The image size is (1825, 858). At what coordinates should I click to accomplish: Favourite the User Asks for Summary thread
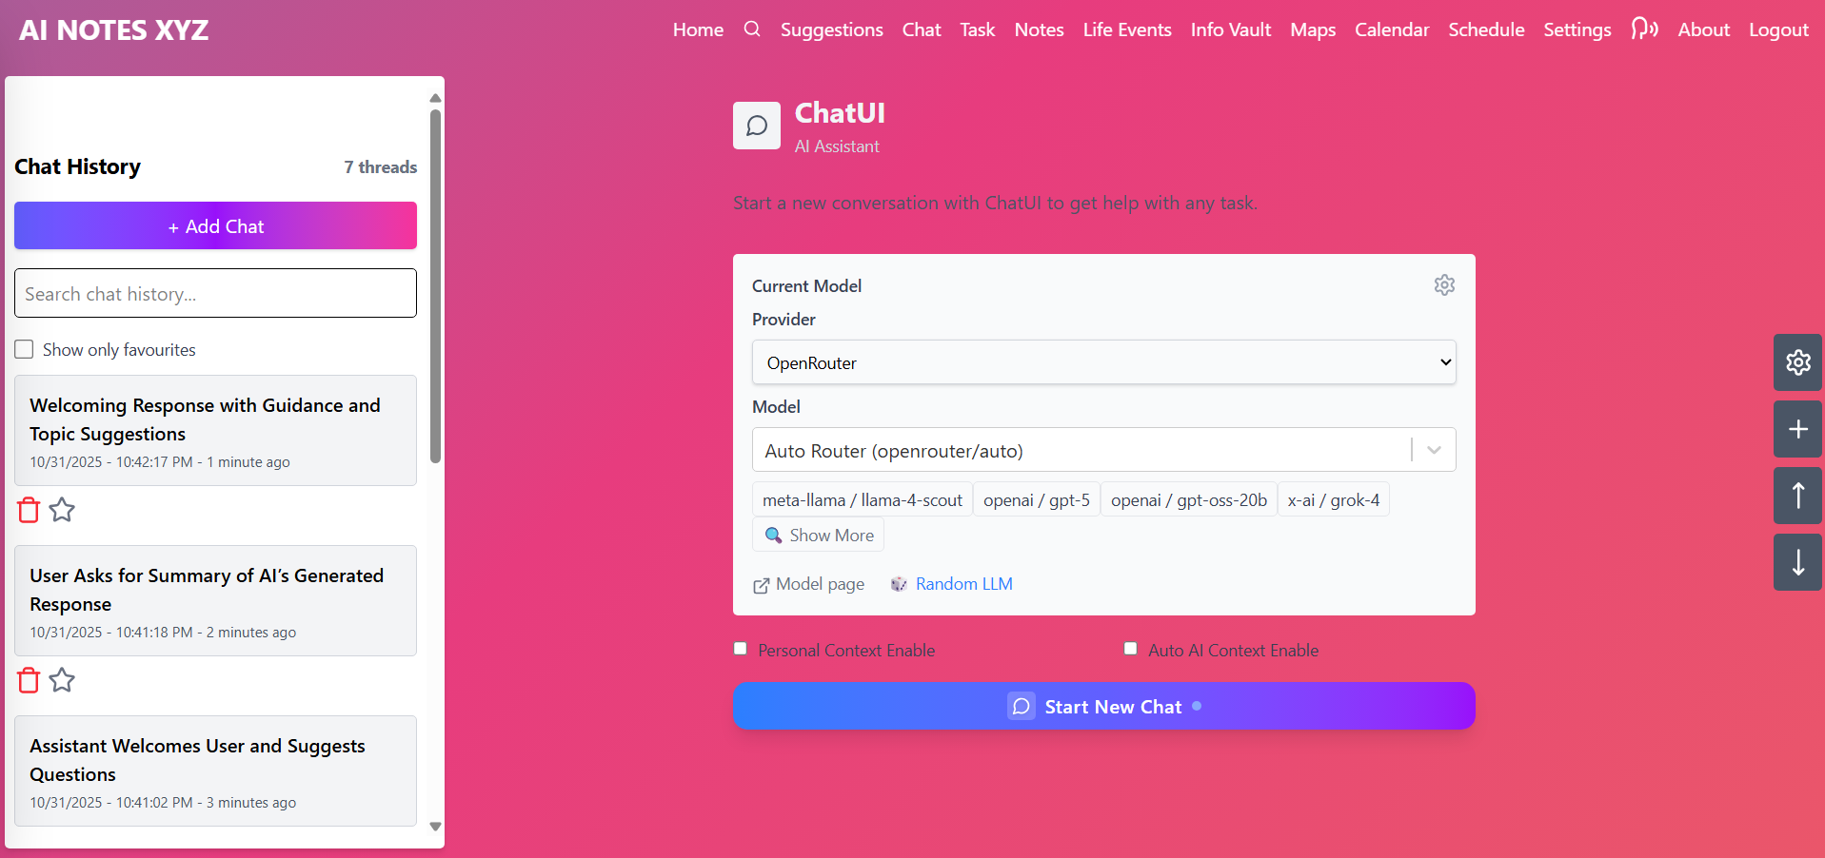pos(61,680)
